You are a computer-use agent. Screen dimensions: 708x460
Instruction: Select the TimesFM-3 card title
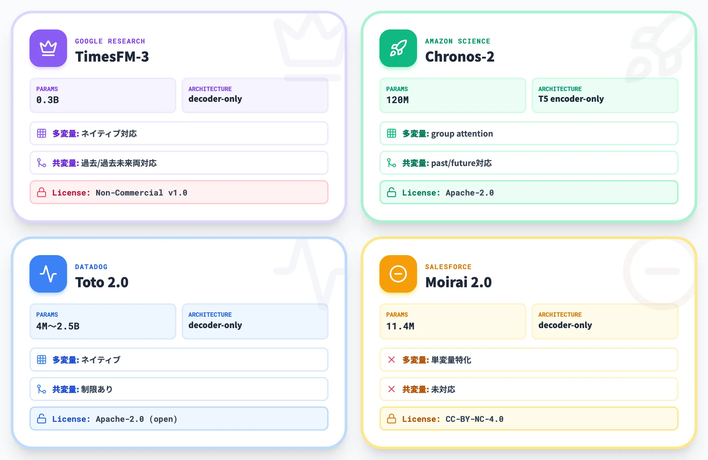[112, 57]
